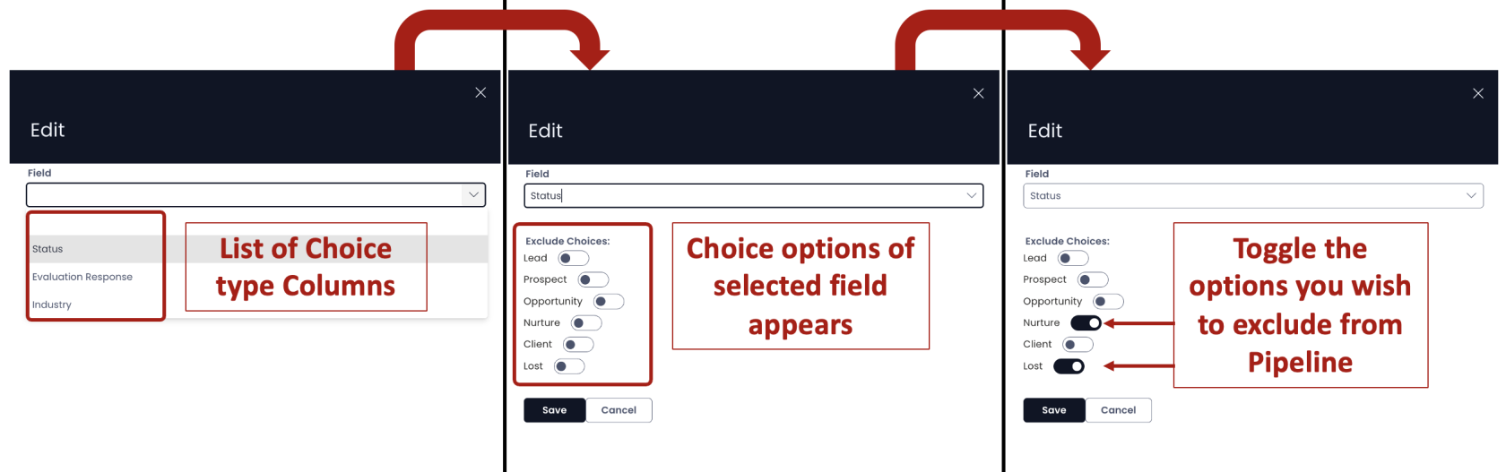Click Cancel in the right panel
This screenshot has width=1506, height=472.
(x=1119, y=410)
